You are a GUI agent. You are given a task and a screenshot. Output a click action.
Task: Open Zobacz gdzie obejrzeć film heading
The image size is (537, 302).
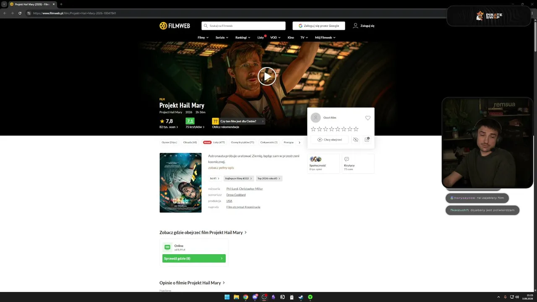coord(203,233)
